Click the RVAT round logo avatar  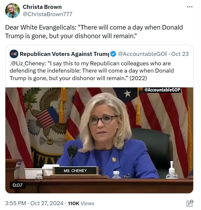coord(14,54)
